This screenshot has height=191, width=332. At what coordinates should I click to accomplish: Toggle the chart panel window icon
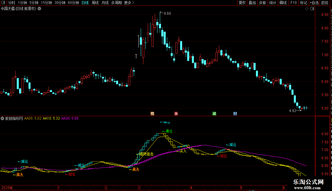point(312,9)
